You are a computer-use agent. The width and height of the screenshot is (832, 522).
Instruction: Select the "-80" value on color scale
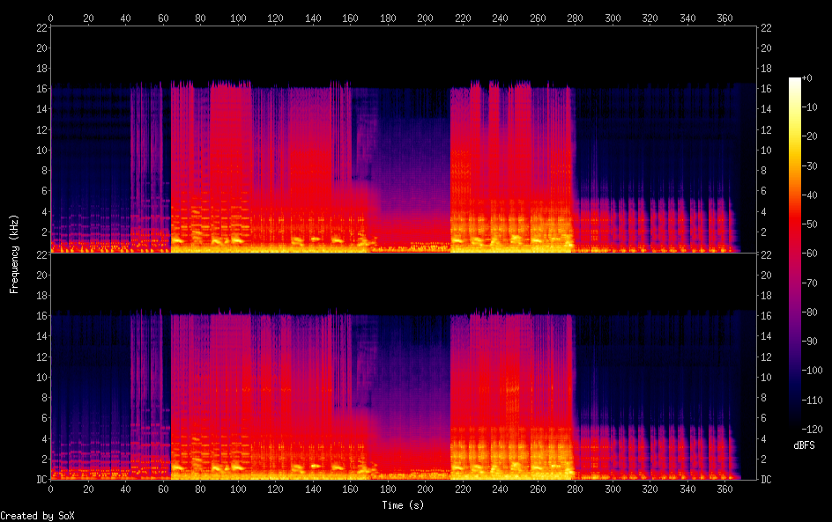810,312
